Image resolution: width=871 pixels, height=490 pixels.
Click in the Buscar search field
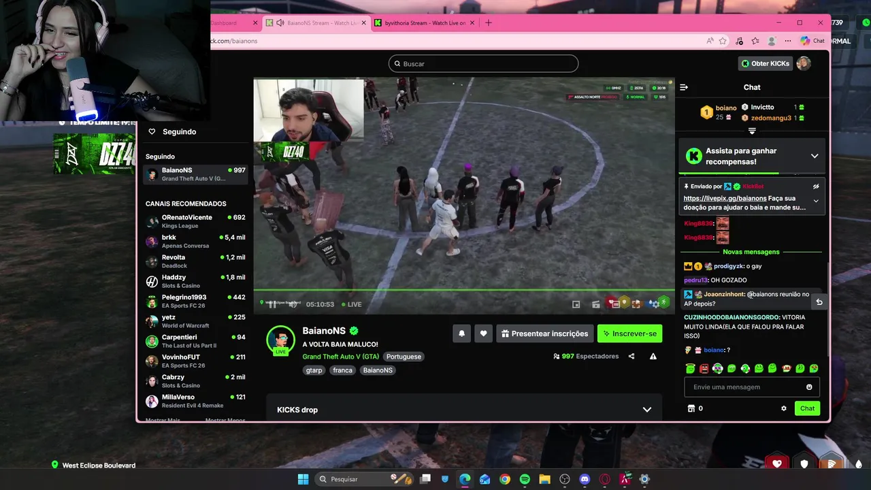pyautogui.click(x=483, y=63)
